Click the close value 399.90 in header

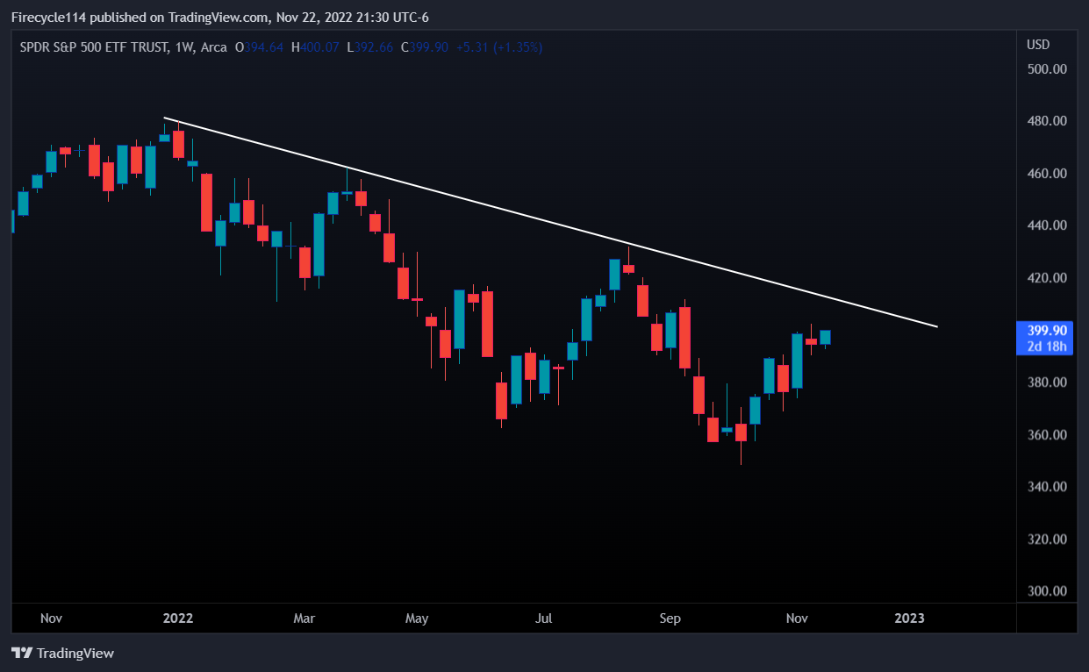click(428, 47)
